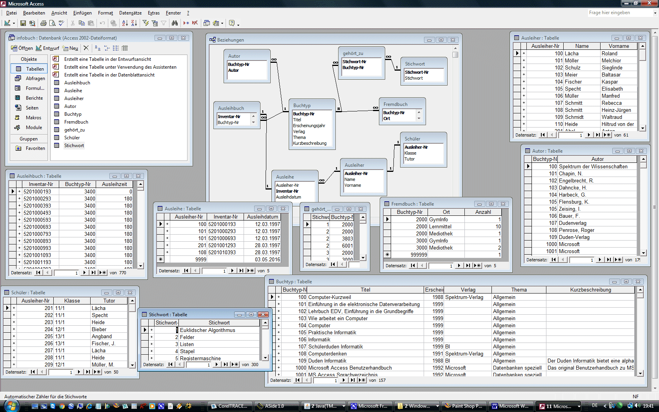This screenshot has height=412, width=659.
Task: Click 'Frage hier eingeben' help box
Action: (620, 13)
